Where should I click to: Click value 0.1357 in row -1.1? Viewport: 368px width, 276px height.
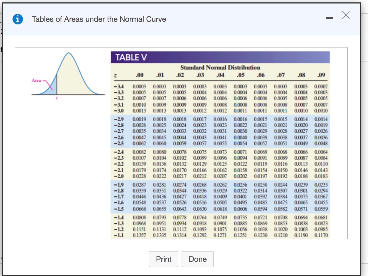pos(139,235)
